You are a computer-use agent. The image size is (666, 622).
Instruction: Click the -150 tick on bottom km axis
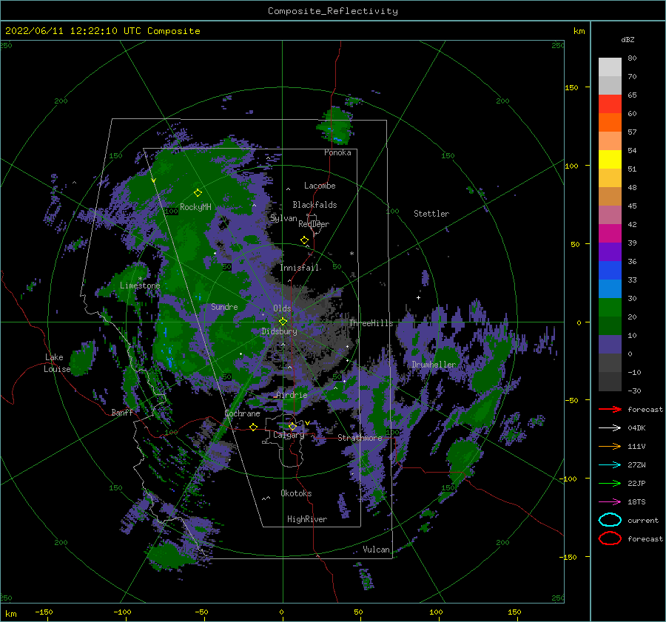coord(44,612)
